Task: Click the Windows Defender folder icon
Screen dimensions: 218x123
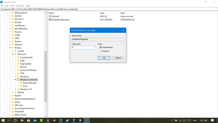Action: (18, 80)
